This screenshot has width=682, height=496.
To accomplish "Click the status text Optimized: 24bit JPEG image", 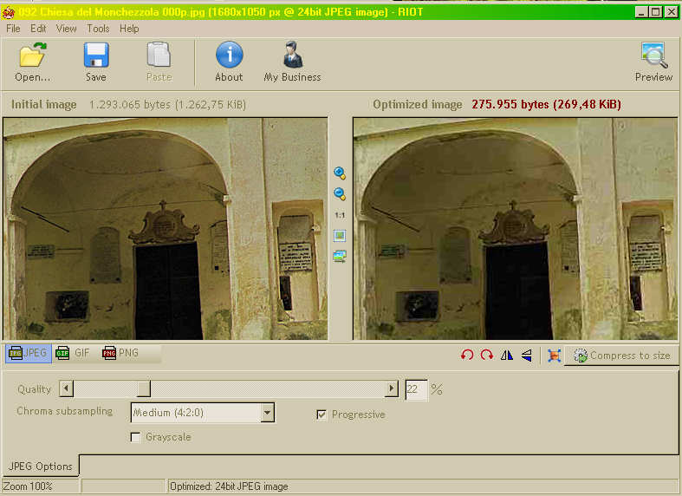I will pos(229,486).
